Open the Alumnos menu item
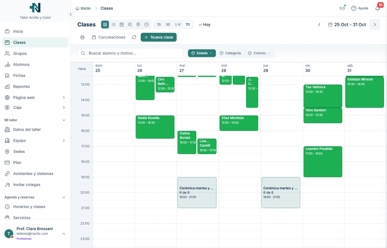Image resolution: width=387 pixels, height=248 pixels. click(35, 64)
